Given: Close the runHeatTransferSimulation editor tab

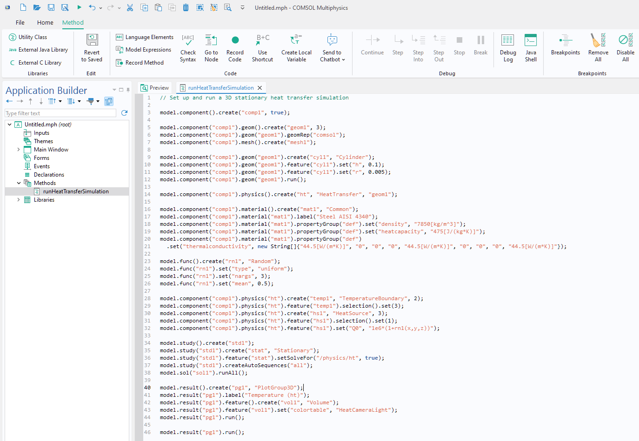Looking at the screenshot, I should (x=260, y=88).
